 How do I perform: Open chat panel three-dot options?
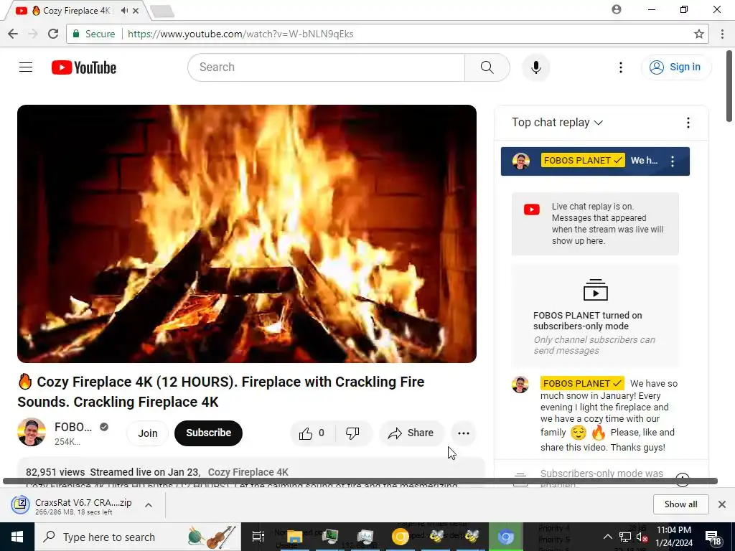[688, 123]
